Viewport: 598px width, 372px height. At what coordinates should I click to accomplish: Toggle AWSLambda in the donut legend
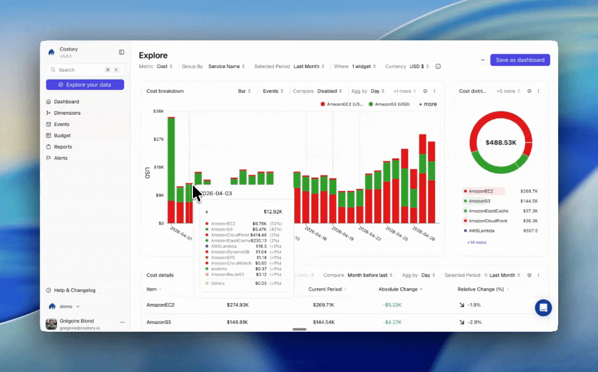pos(479,231)
